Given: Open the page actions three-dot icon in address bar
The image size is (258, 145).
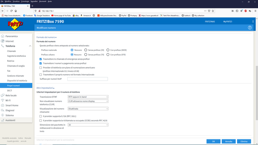Looking at the screenshot, I should click(205, 11).
